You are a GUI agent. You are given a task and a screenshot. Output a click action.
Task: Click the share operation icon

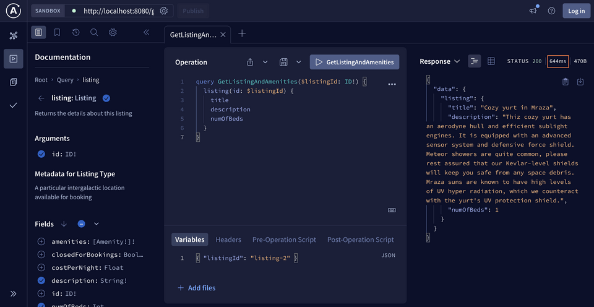pyautogui.click(x=250, y=62)
